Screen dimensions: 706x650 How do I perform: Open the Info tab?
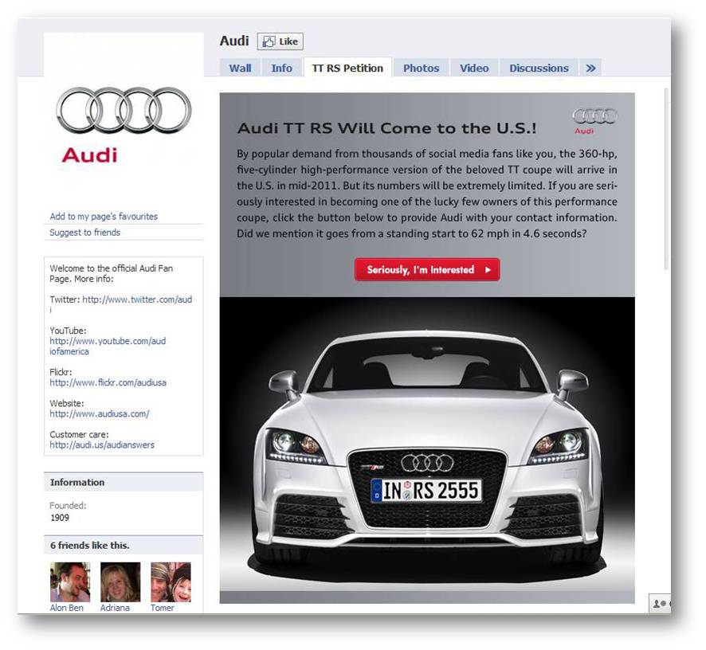(282, 68)
